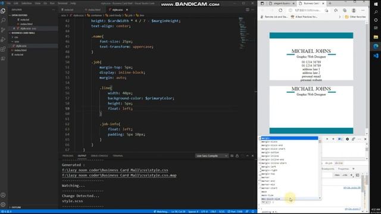Image resolution: width=381 pixels, height=214 pixels.
Task: Click the VS Code minimap code overview
Action: (x=243, y=33)
